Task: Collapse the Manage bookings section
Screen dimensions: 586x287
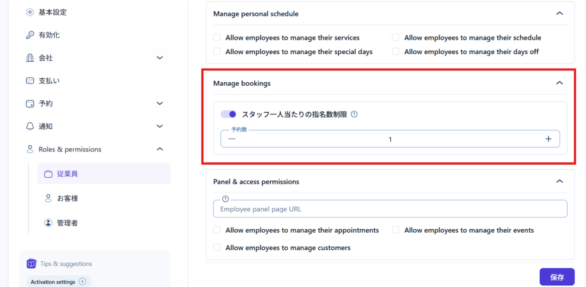Action: (559, 83)
